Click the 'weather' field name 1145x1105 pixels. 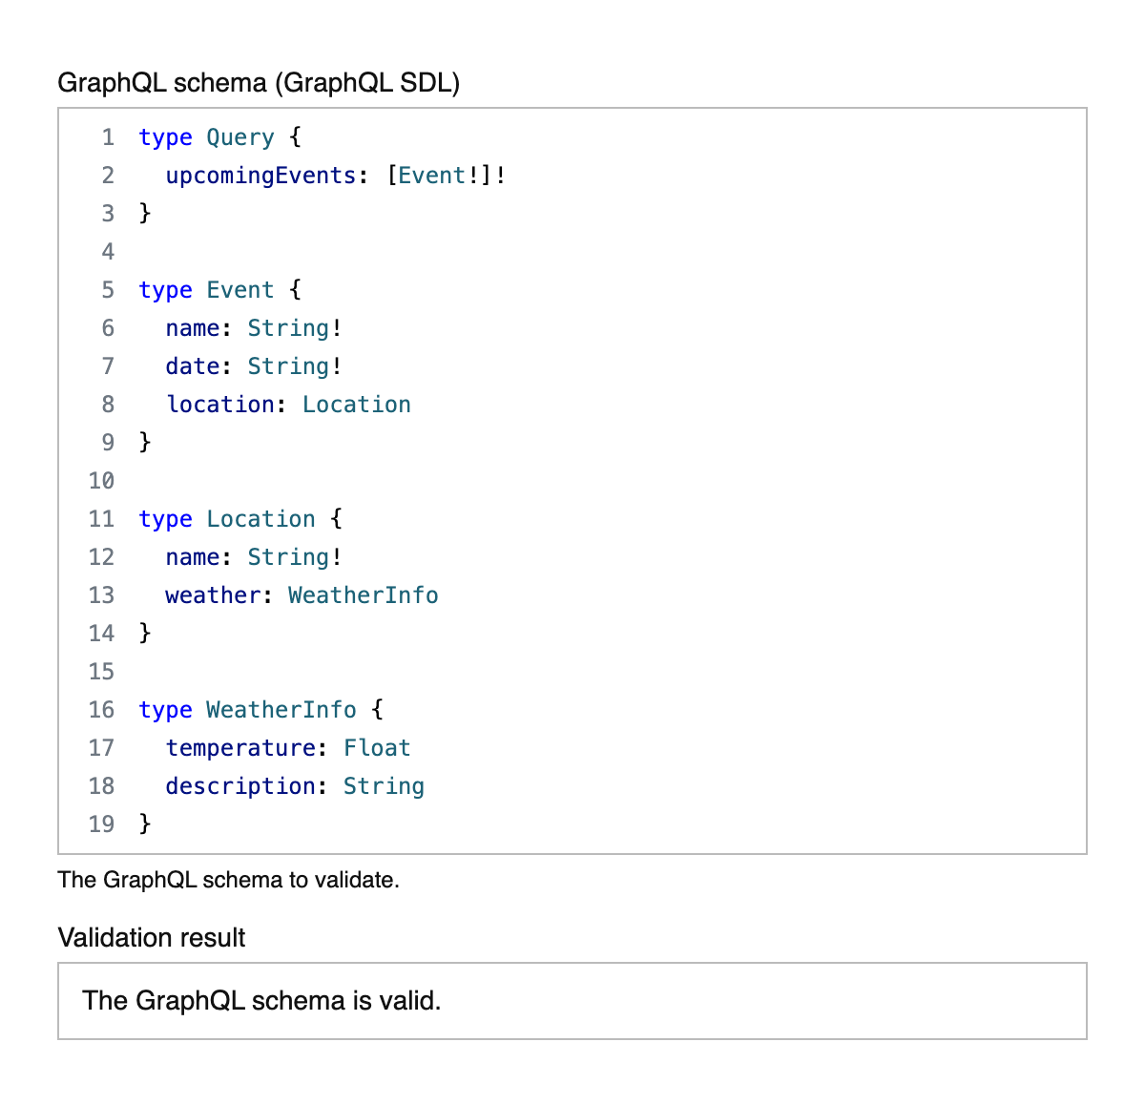[213, 595]
